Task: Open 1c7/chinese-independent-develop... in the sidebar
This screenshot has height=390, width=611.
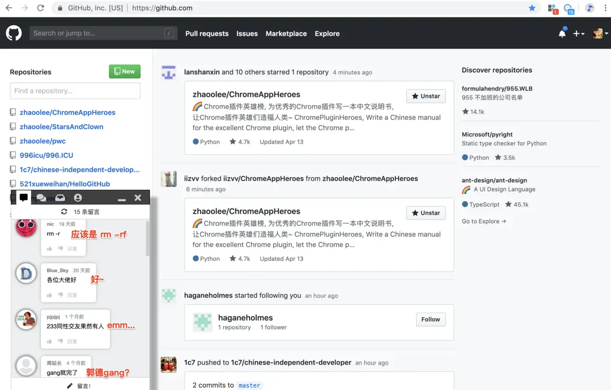Action: point(79,169)
